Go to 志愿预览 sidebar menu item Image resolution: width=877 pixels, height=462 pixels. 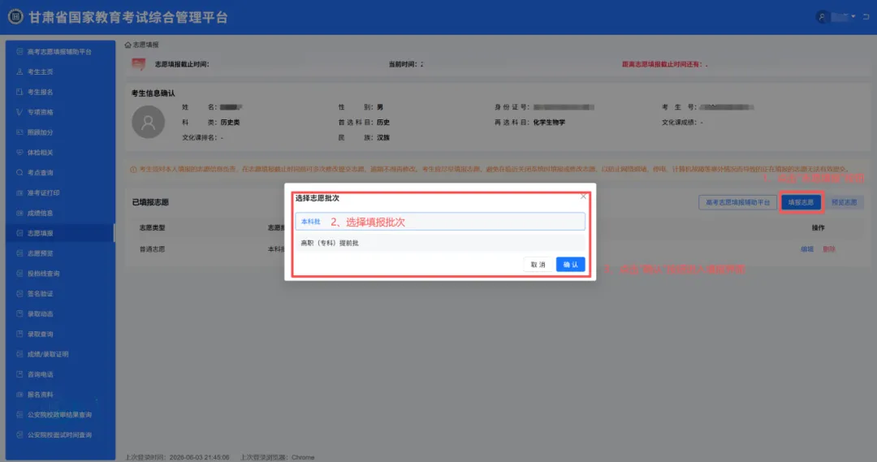pos(60,253)
